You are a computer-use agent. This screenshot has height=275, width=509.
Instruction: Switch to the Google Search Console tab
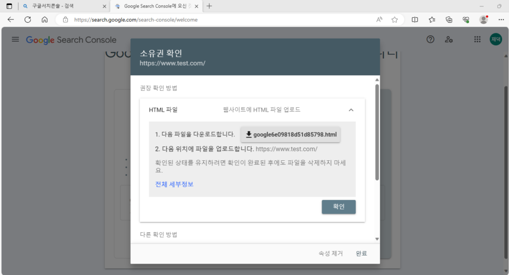click(x=156, y=6)
